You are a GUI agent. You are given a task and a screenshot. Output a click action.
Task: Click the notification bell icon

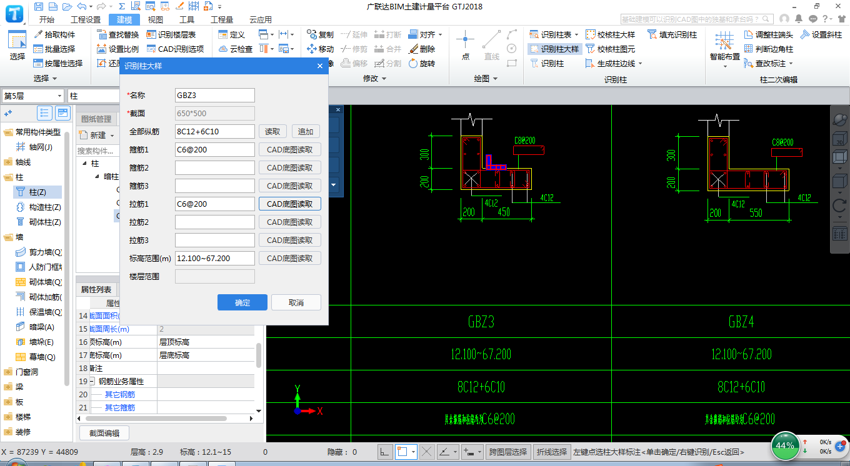(799, 19)
